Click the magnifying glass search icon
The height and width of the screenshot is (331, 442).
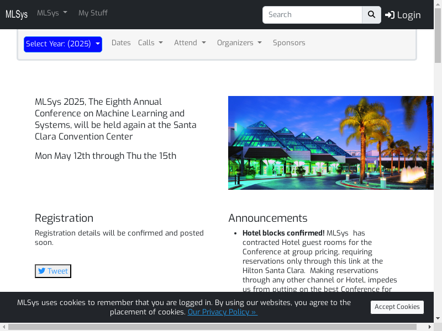[371, 15]
